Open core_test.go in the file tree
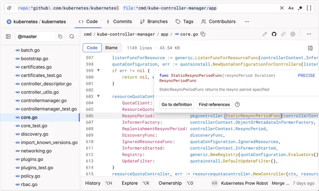The height and width of the screenshot is (191, 319). 34,126
